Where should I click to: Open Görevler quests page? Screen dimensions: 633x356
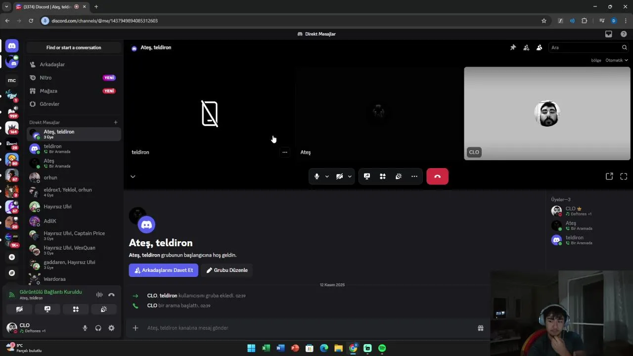tap(74, 104)
